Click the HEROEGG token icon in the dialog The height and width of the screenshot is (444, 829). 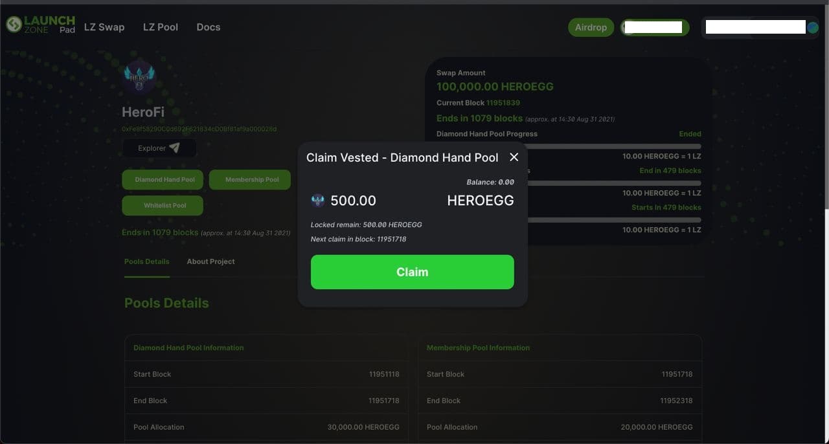(317, 201)
